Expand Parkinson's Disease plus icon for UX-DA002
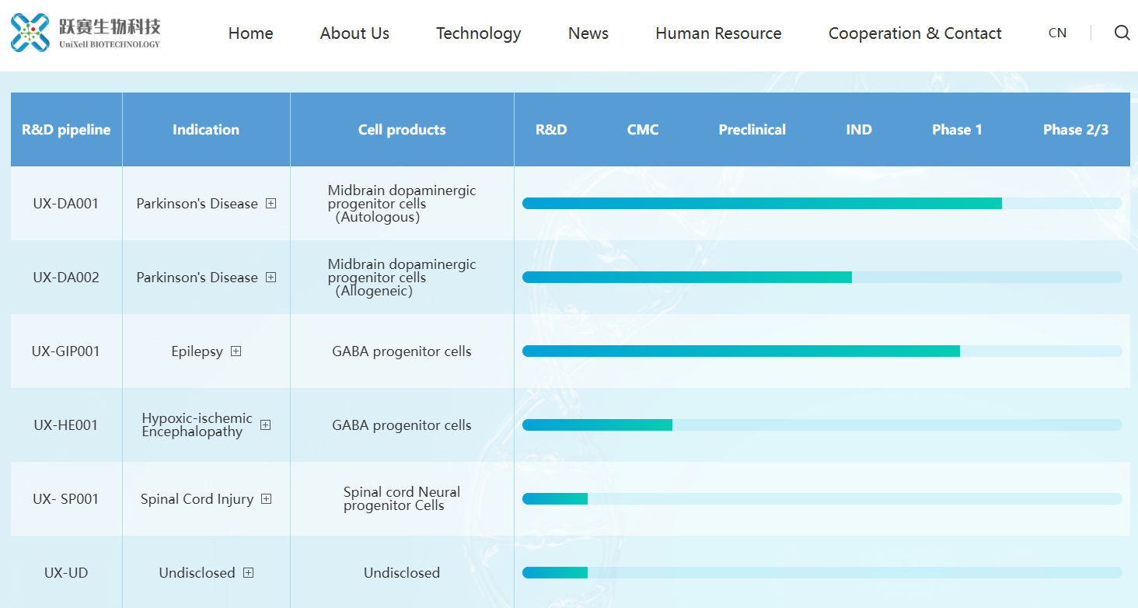The image size is (1138, 608). pyautogui.click(x=271, y=277)
